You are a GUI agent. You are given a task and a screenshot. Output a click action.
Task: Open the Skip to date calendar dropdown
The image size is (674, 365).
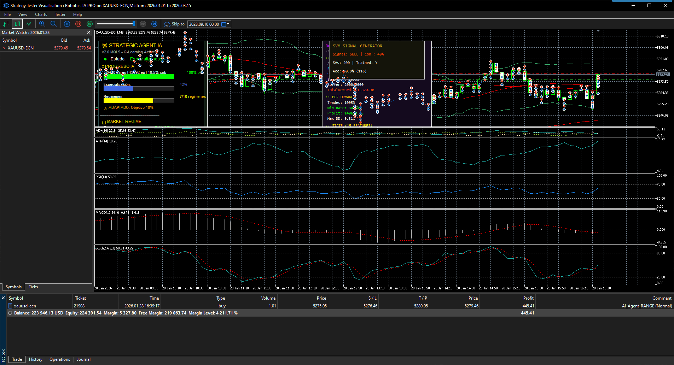225,24
